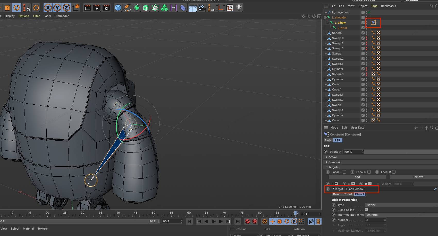Toggle the red Autokeying button
The height and width of the screenshot is (236, 438).
(x=255, y=221)
